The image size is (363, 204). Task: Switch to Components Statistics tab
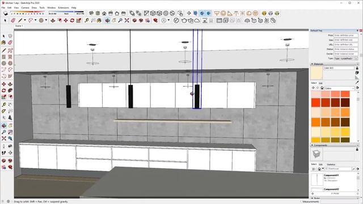(x=331, y=164)
